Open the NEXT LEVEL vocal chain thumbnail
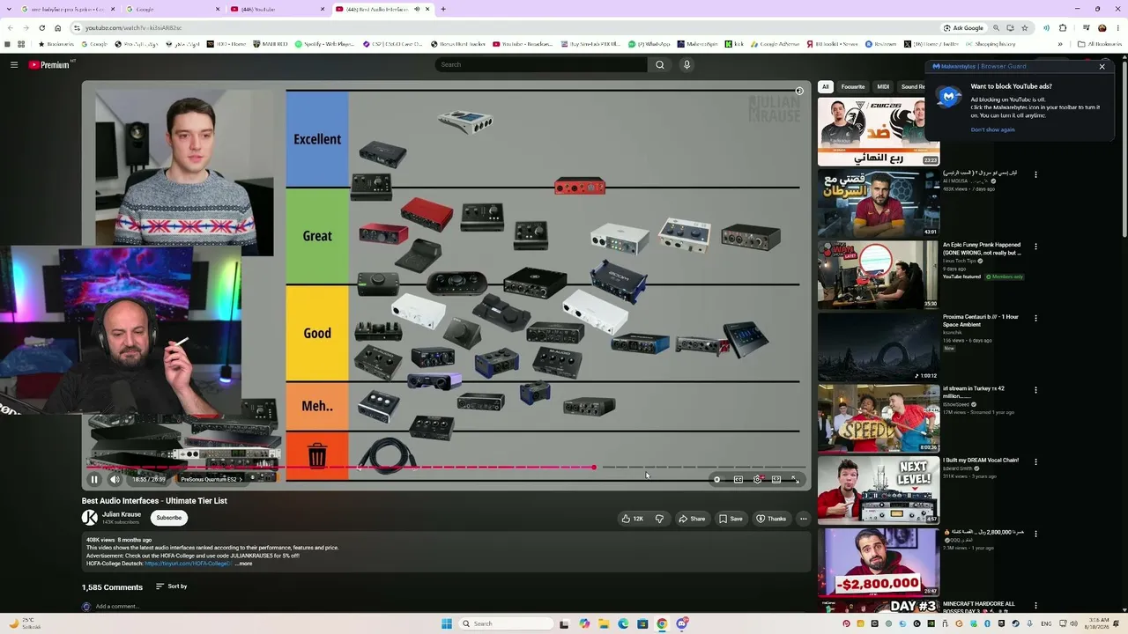 (879, 490)
